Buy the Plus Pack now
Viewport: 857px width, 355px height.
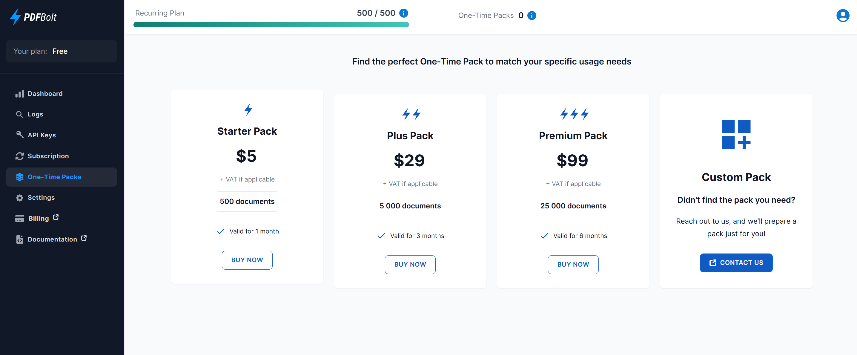(410, 264)
